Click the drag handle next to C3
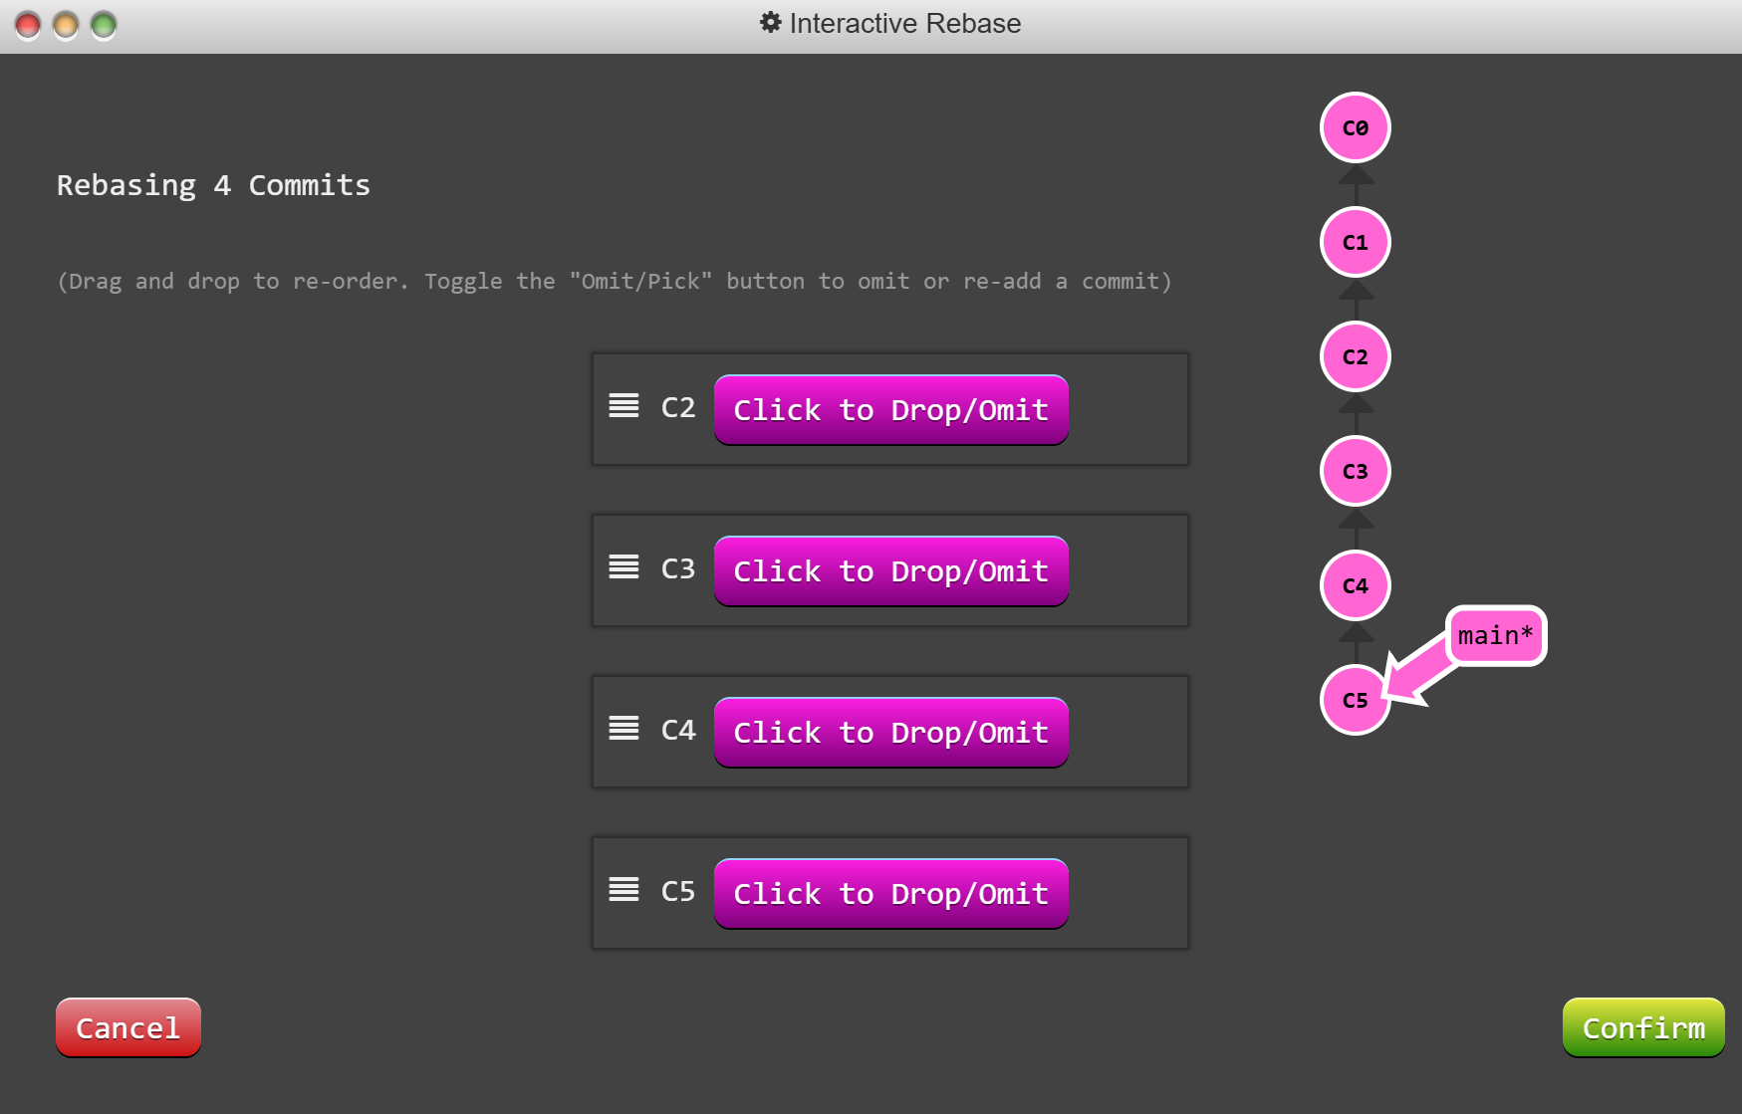 pos(622,567)
